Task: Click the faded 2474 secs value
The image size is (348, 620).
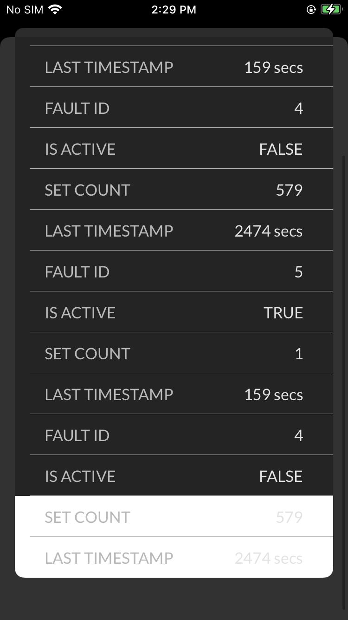Action: pos(269,558)
